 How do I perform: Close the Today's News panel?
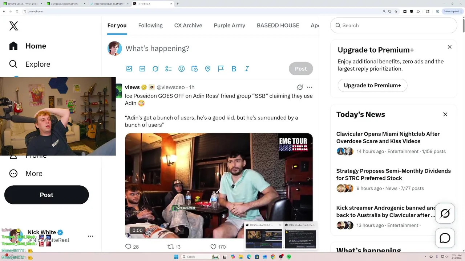445,115
